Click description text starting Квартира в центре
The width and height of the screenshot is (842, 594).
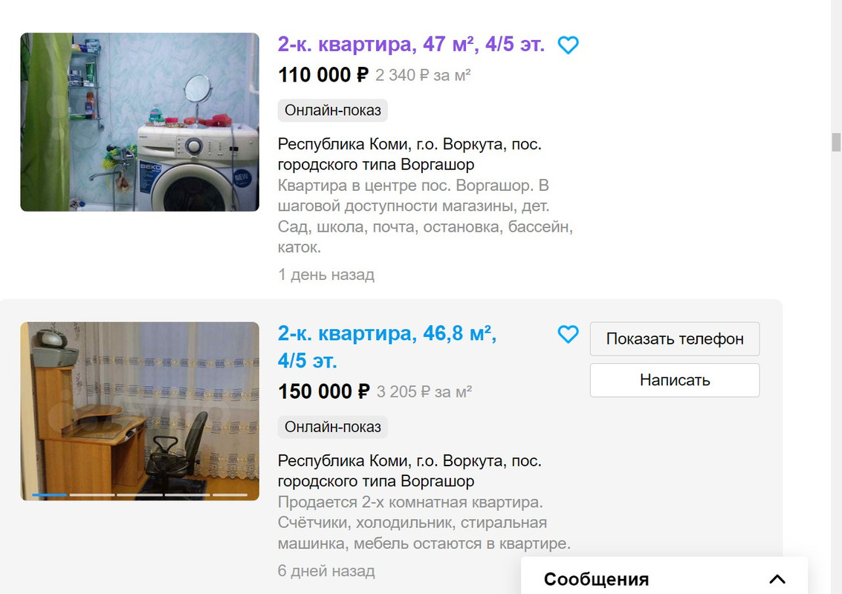point(425,216)
